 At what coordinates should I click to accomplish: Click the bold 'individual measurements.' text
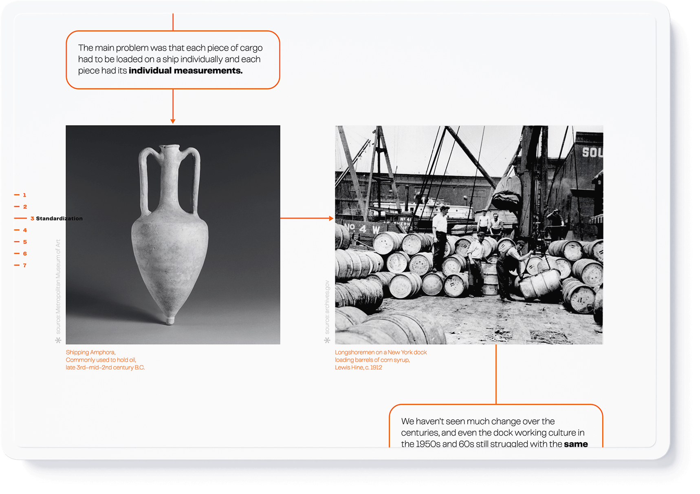coord(185,71)
